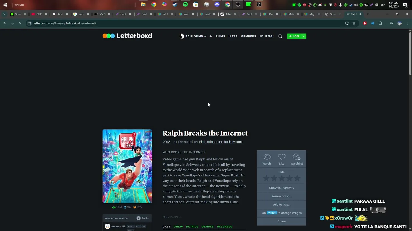Mark film as watched with Watch eye
This screenshot has height=231, width=412.
[x=267, y=159]
